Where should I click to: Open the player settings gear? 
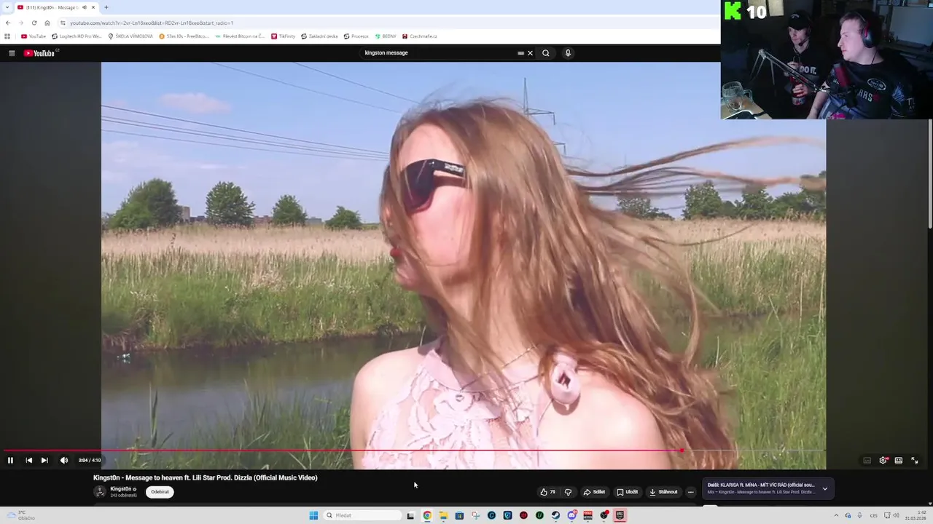click(883, 460)
